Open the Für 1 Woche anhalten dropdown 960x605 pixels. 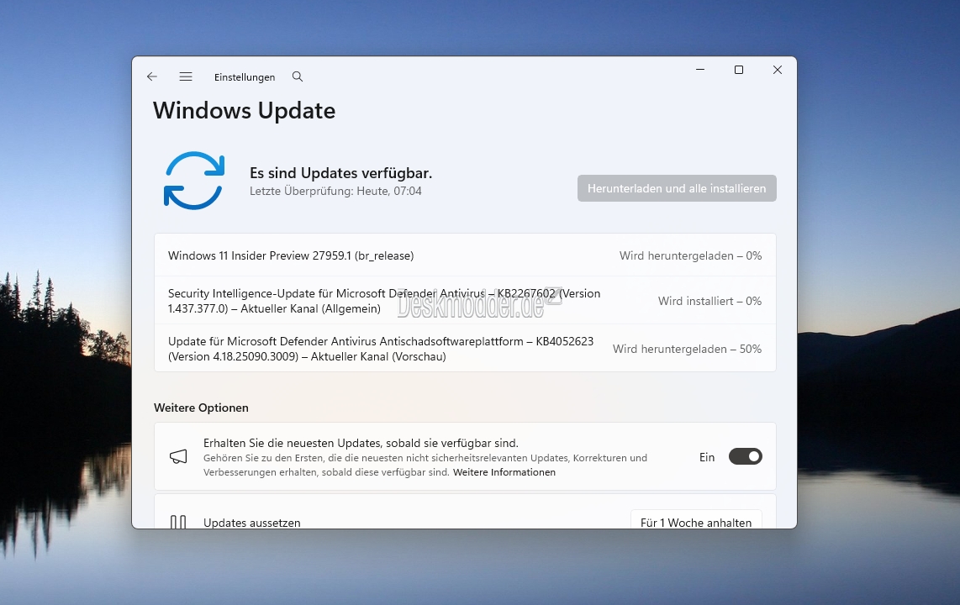(696, 521)
